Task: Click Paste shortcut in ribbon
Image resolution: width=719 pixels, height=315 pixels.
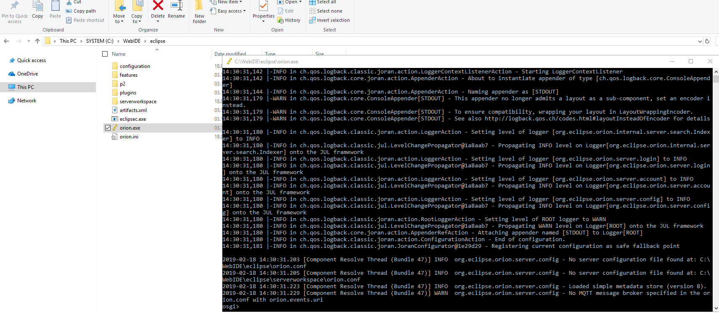Action: [85, 20]
